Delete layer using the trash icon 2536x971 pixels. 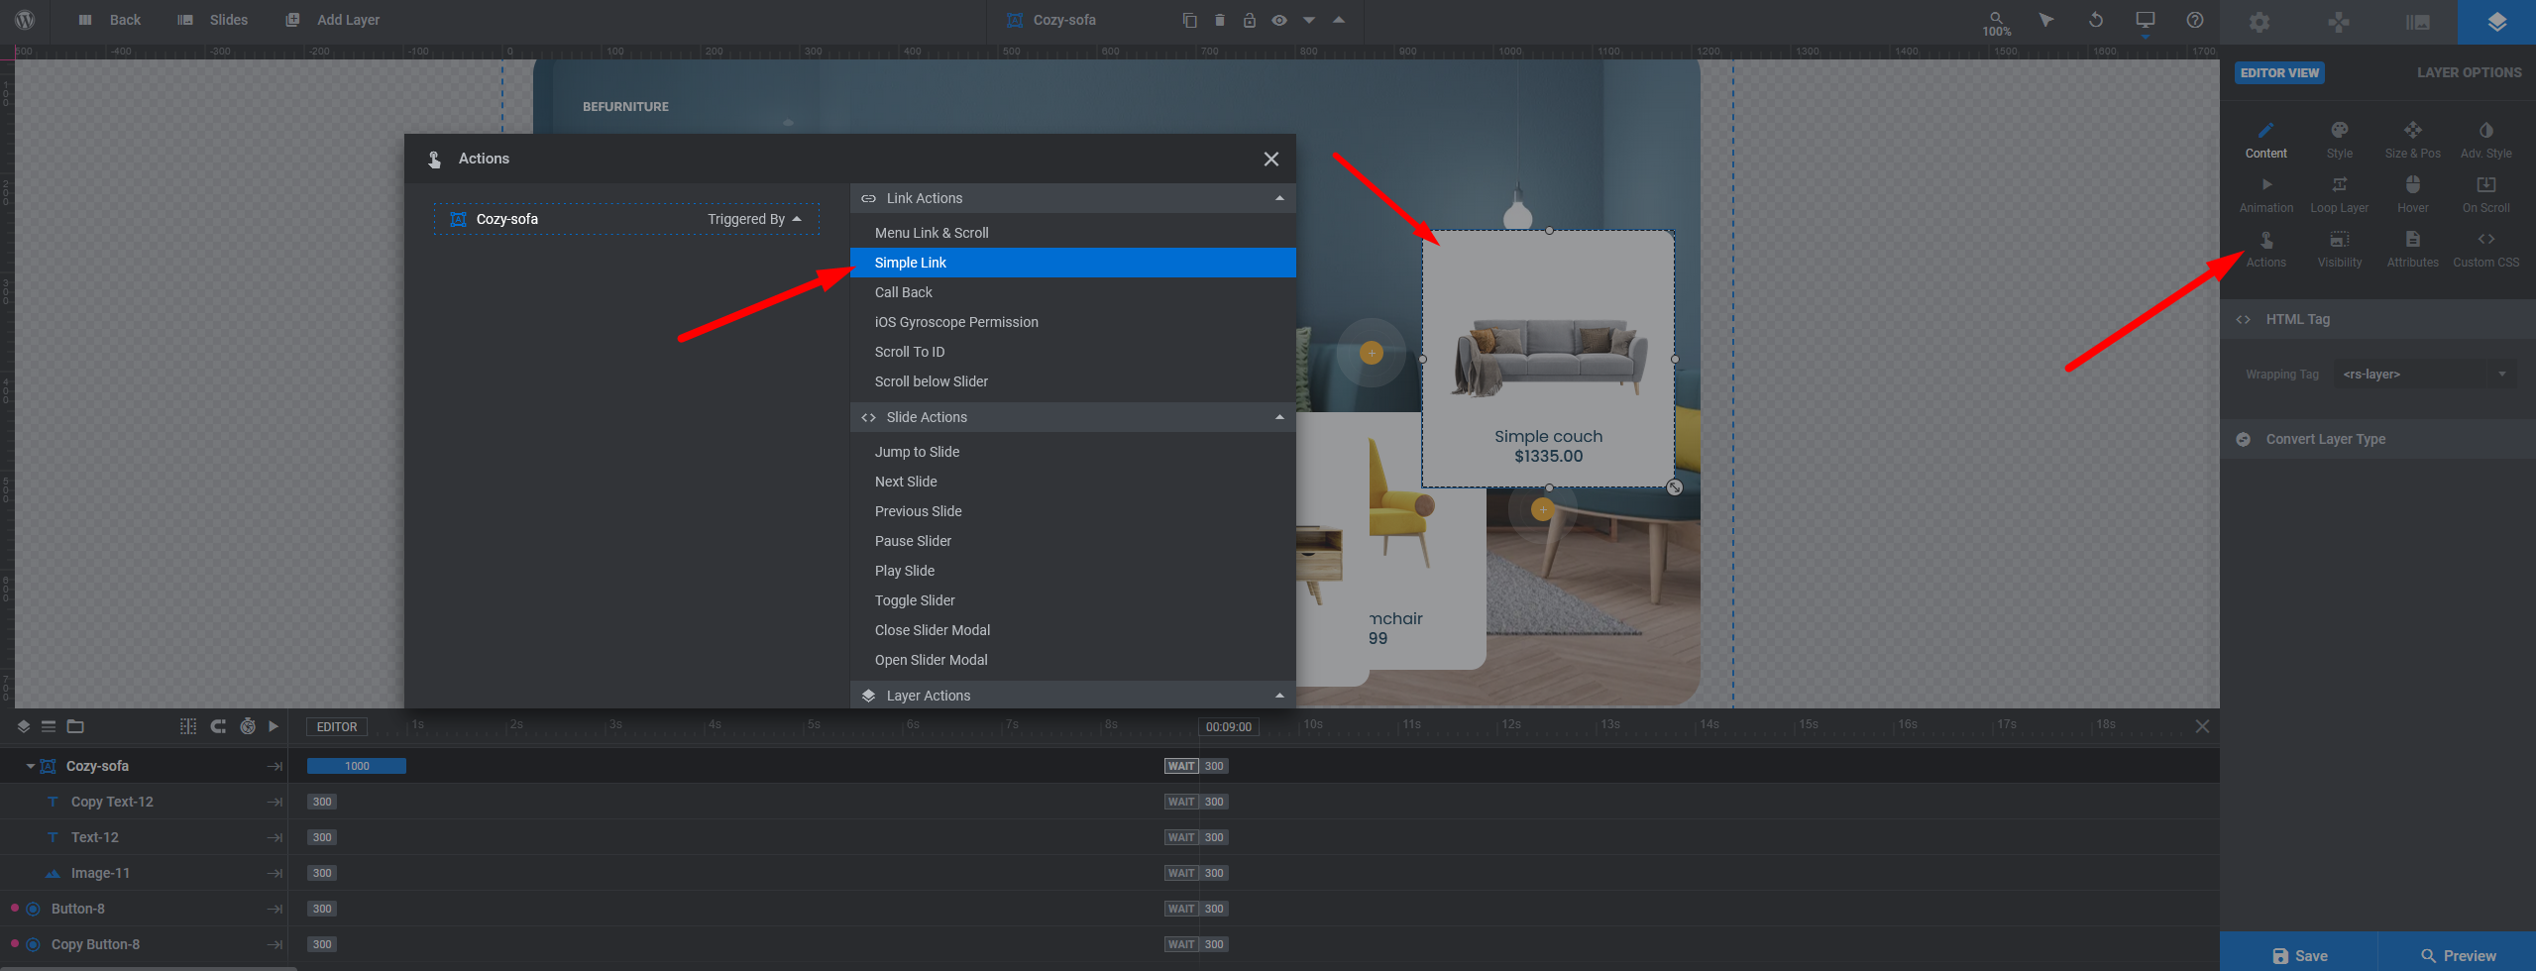coord(1219,21)
